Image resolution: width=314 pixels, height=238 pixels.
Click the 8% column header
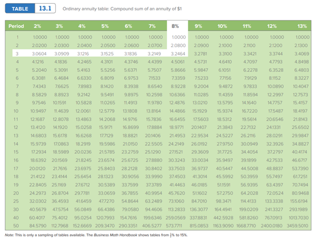click(179, 26)
